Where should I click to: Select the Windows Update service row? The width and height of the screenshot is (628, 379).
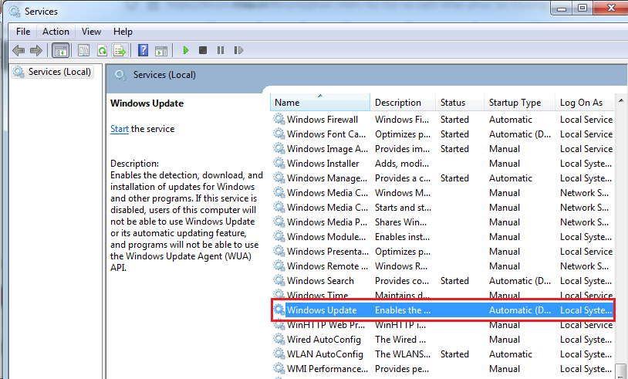point(443,310)
